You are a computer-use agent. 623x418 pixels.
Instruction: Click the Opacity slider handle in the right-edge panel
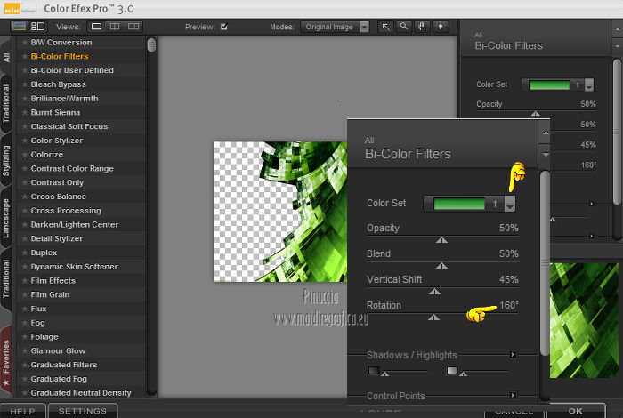point(535,114)
